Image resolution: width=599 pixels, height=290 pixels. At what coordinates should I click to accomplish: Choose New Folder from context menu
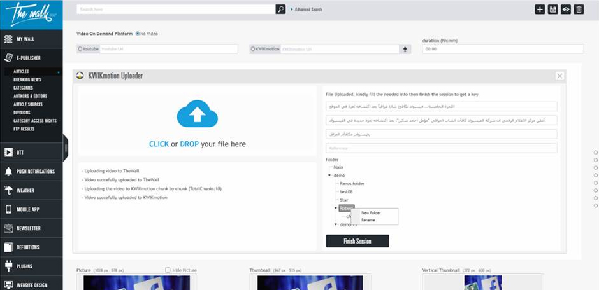point(371,213)
